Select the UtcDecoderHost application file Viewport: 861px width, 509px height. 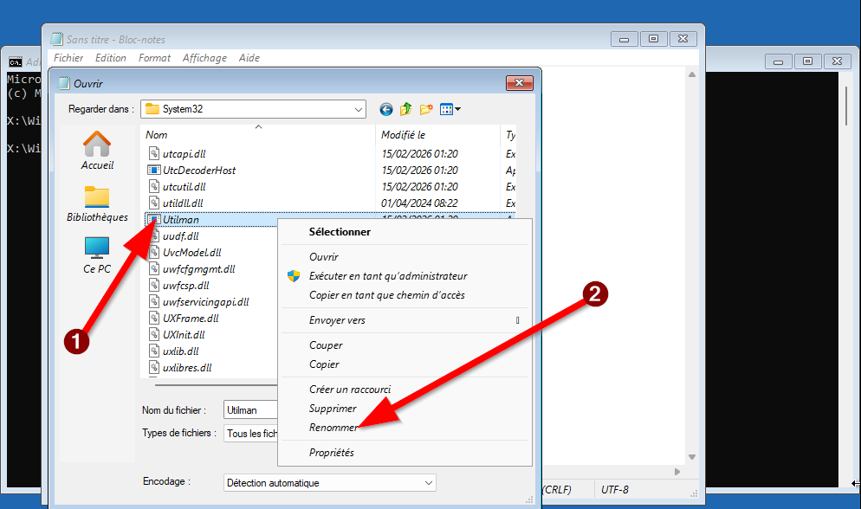(x=199, y=171)
